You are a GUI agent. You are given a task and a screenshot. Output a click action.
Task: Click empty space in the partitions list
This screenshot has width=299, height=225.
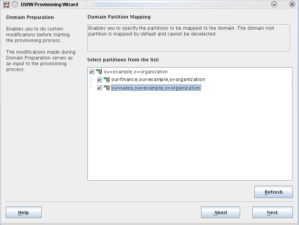(190, 139)
